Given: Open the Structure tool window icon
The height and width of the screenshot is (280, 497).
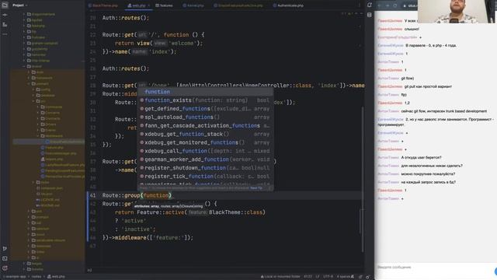Looking at the screenshot, I should 5,24.
